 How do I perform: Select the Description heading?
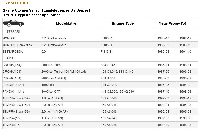coord(17,3)
